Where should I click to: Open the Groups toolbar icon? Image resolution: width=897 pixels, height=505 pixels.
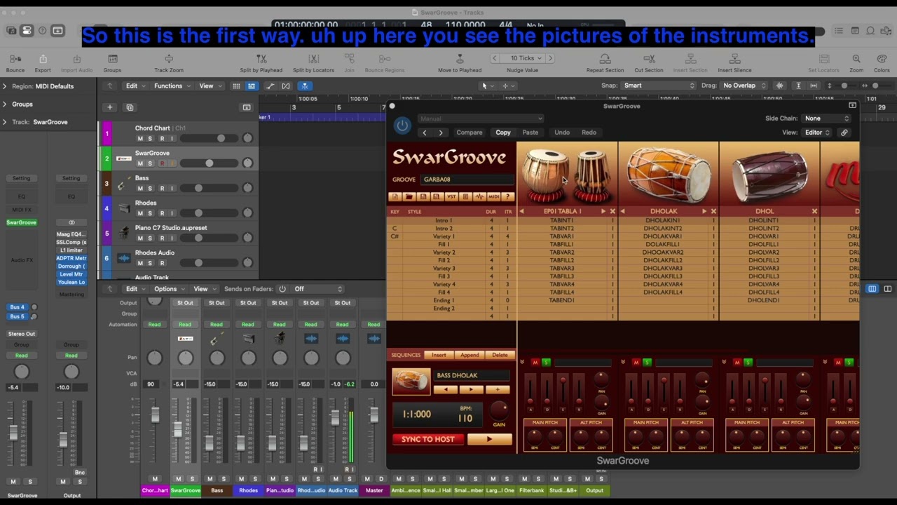(x=112, y=59)
